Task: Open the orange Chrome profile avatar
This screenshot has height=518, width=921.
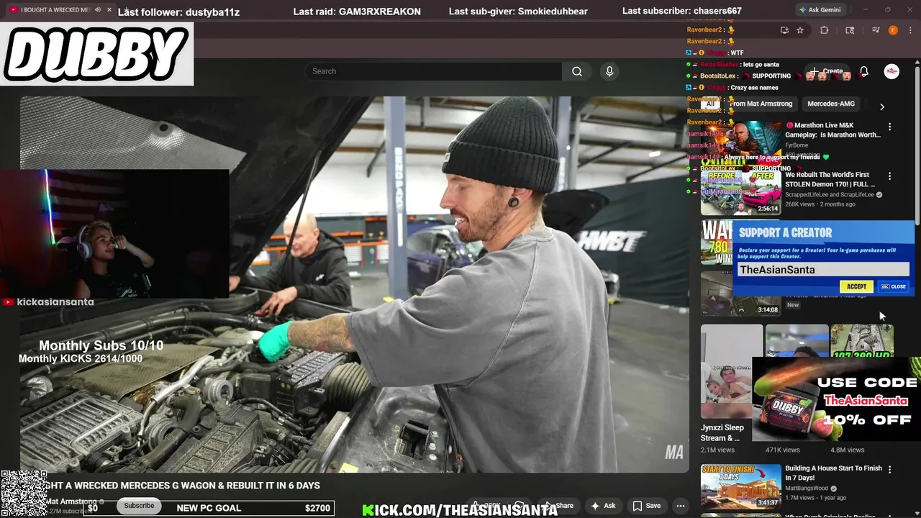Action: [893, 30]
